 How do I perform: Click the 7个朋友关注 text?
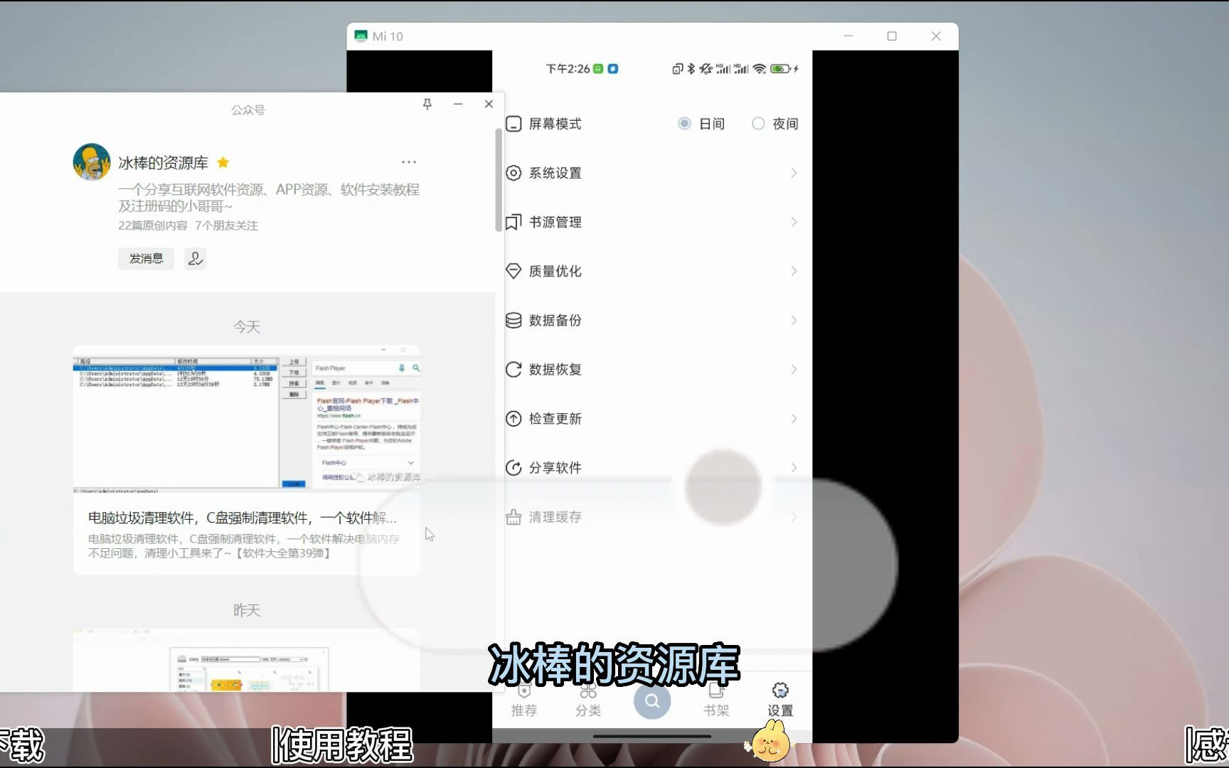[x=227, y=225]
